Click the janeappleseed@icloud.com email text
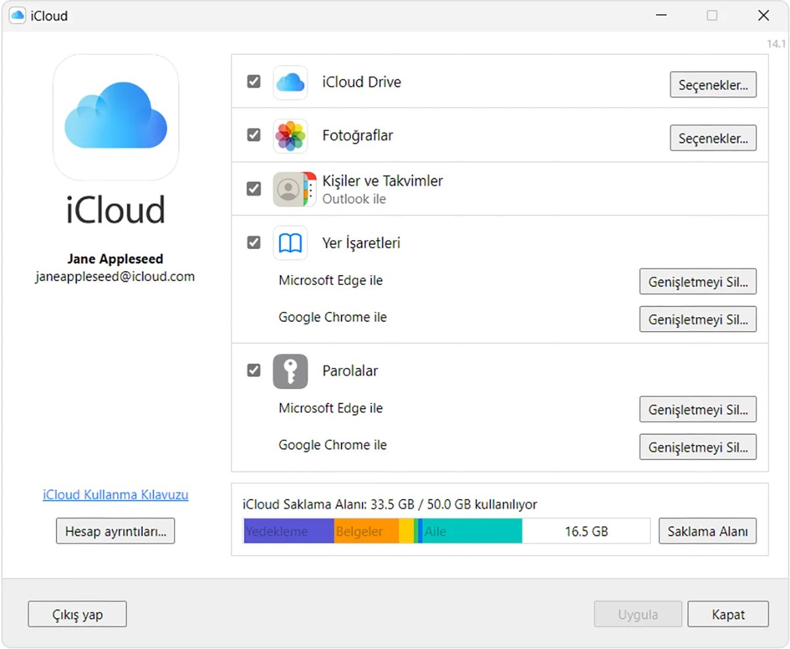 click(x=115, y=276)
